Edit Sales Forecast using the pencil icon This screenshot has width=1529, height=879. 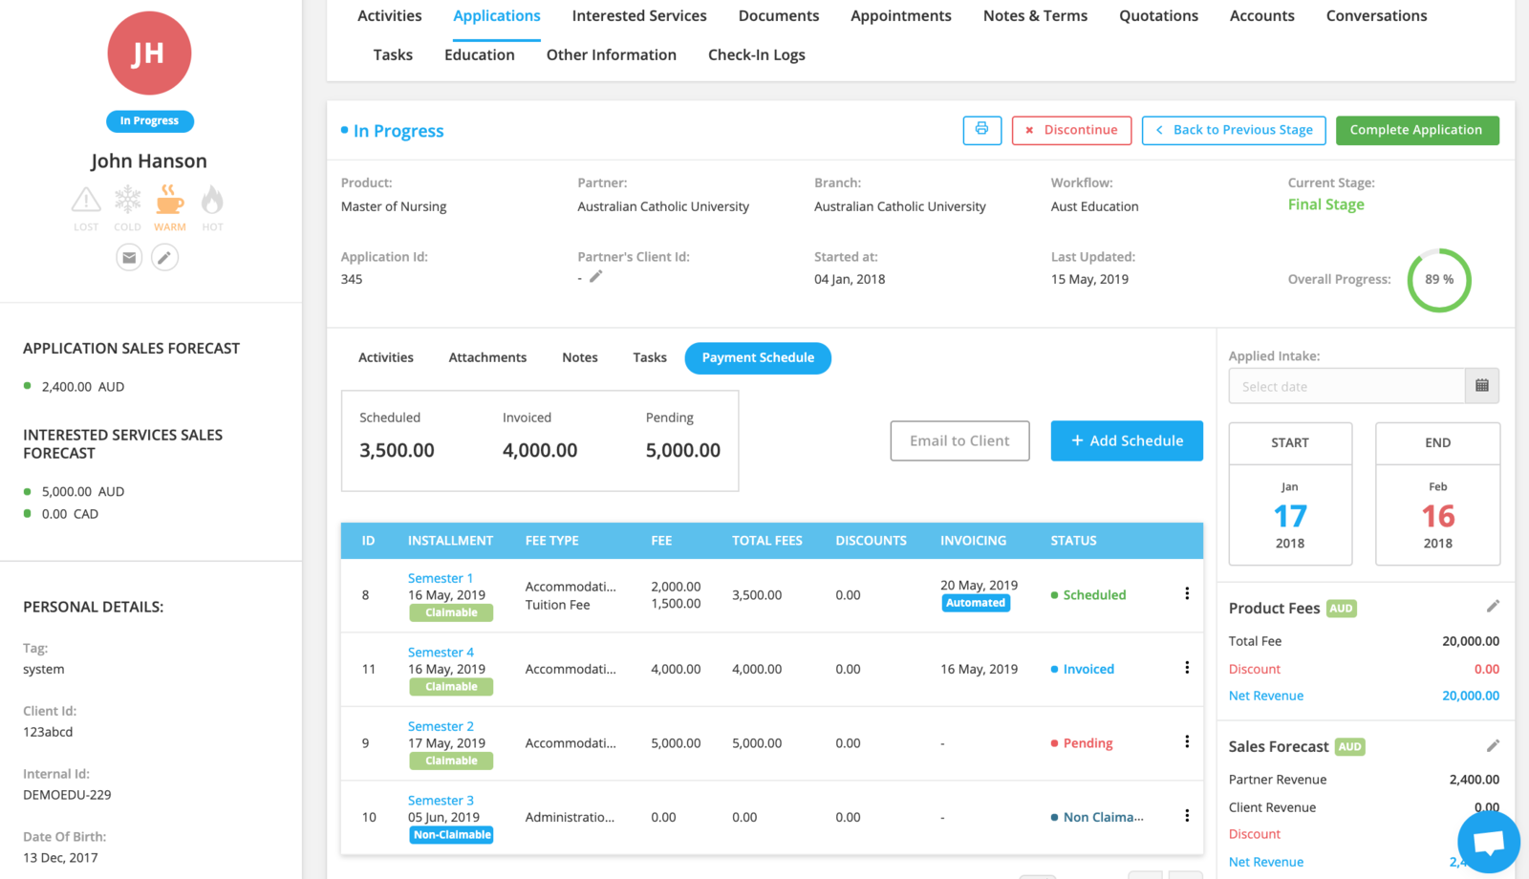pyautogui.click(x=1494, y=746)
